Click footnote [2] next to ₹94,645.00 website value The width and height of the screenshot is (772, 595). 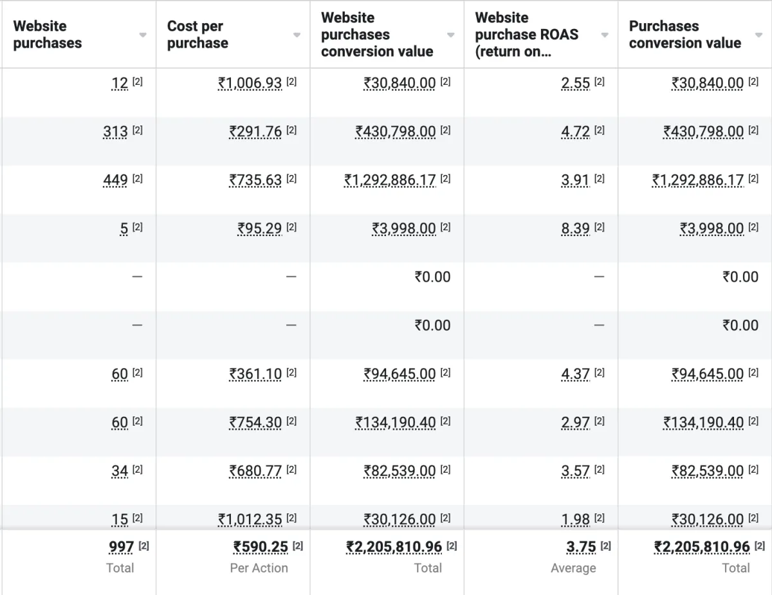[x=445, y=373]
